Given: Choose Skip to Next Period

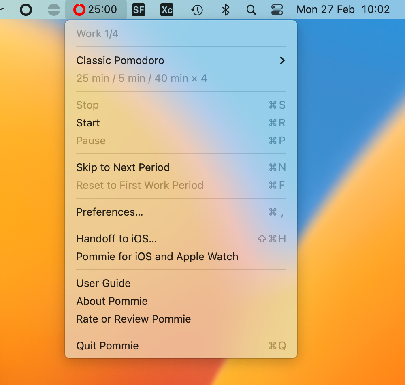Looking at the screenshot, I should click(123, 167).
